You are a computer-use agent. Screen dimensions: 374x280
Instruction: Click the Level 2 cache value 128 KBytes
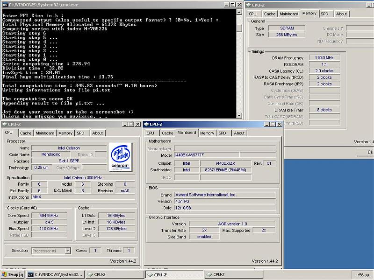(116, 229)
